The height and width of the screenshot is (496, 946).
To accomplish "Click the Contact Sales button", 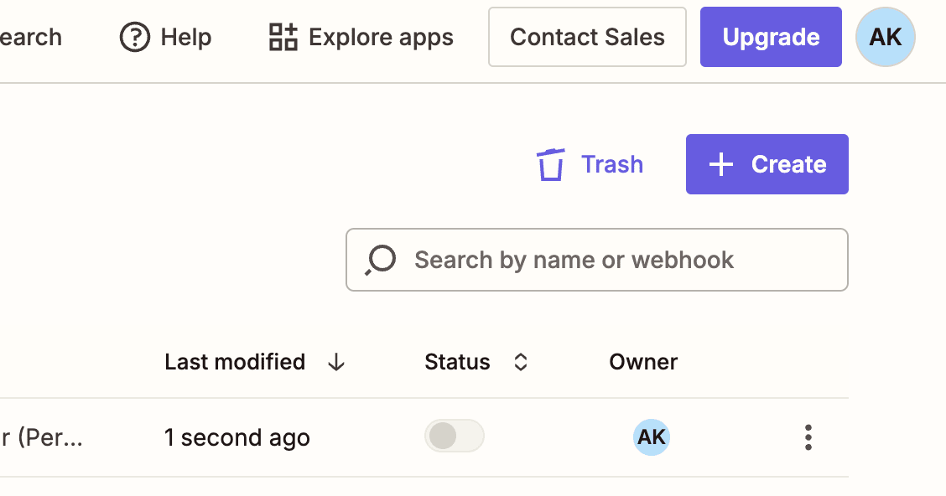I will click(586, 37).
